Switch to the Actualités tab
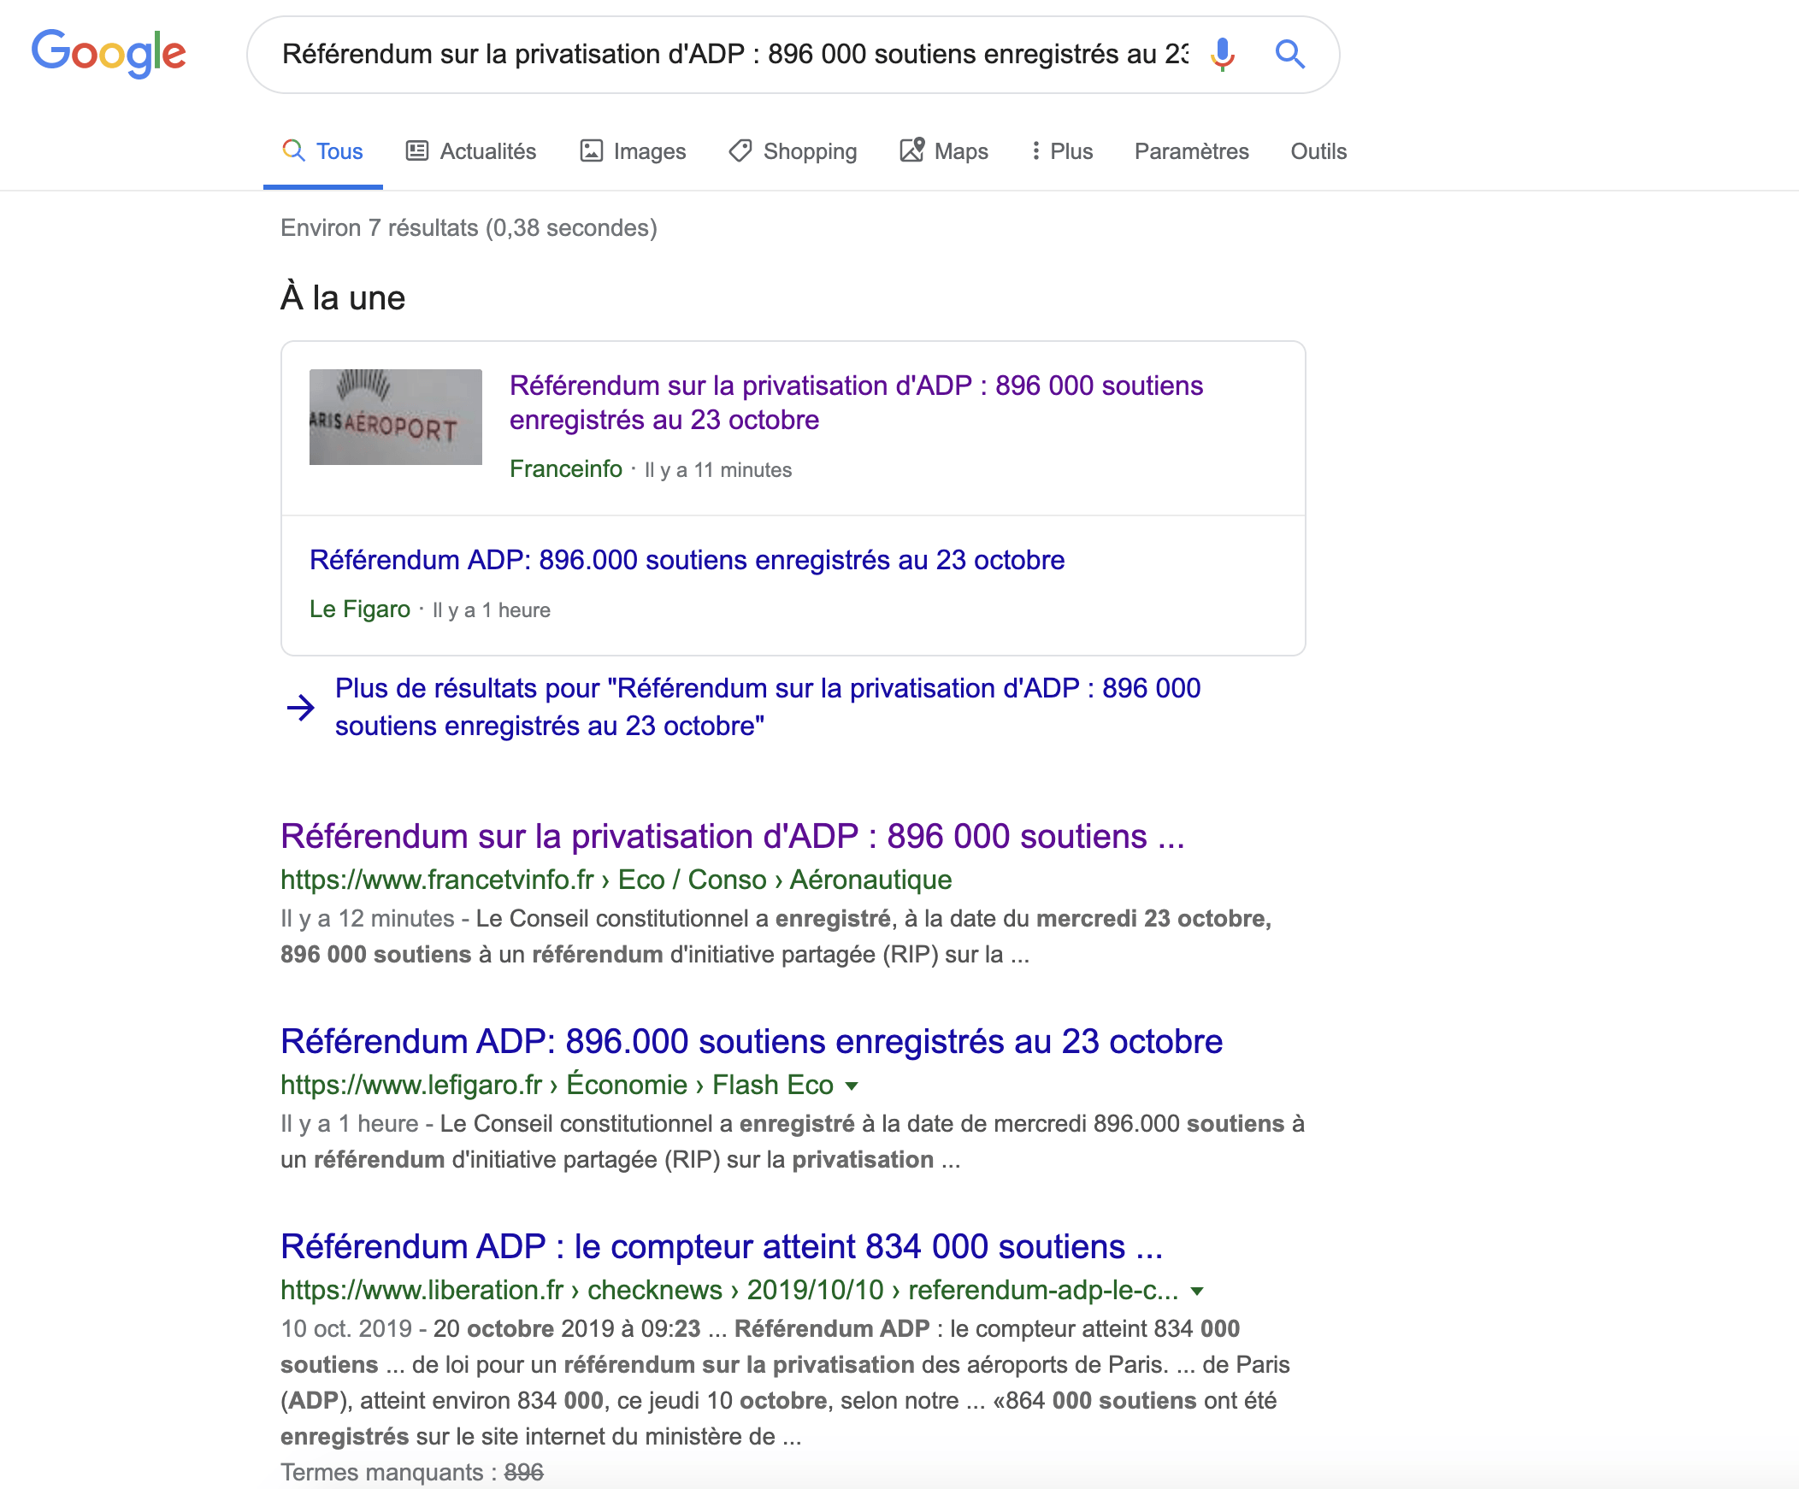The height and width of the screenshot is (1489, 1799). coord(471,151)
